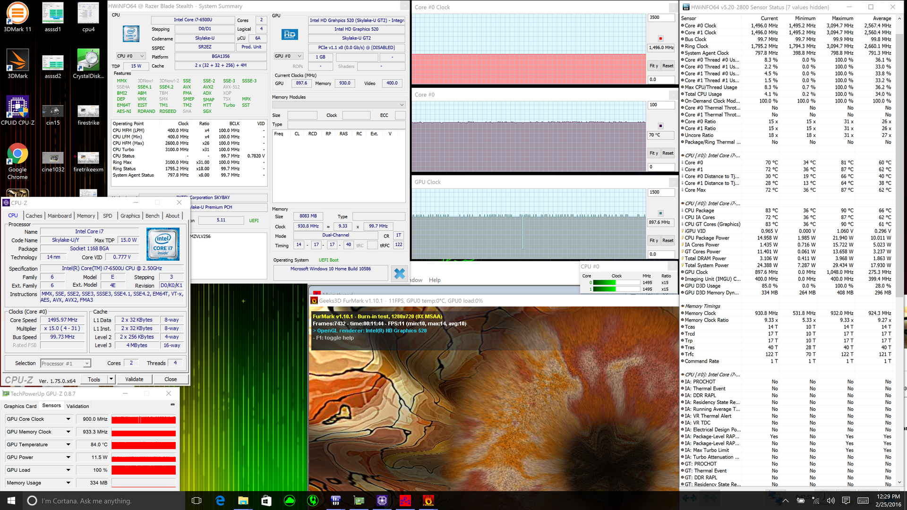Image resolution: width=907 pixels, height=510 pixels.
Task: Click the red color swatch on Core #0 Clock graph
Action: pos(660,38)
